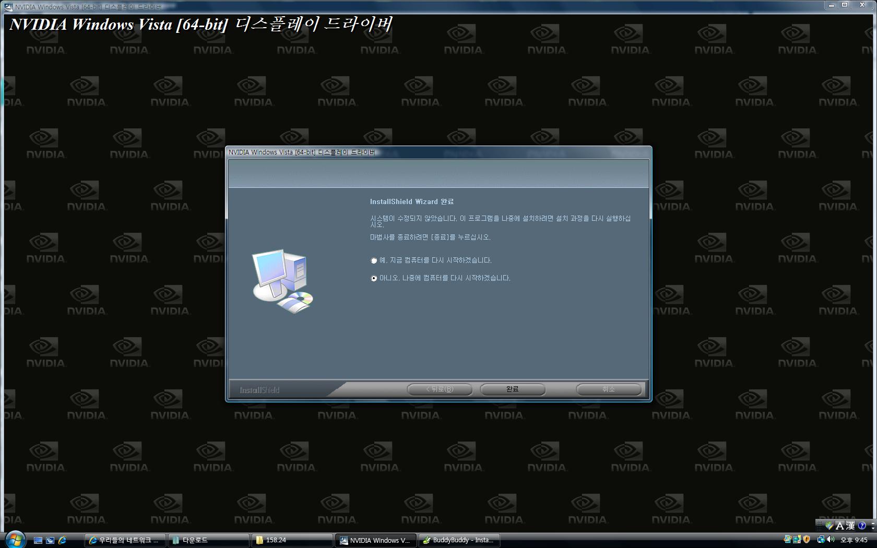Click the 'InstallShield Wizard 완료' heading
The image size is (877, 548).
click(x=412, y=201)
